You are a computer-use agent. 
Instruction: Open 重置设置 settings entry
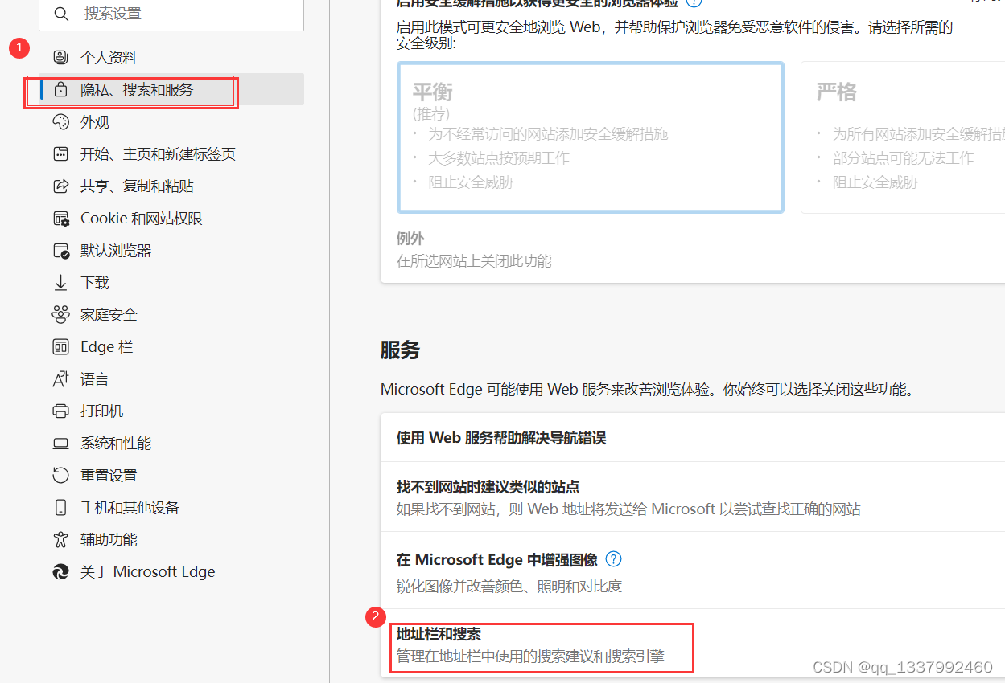point(109,475)
